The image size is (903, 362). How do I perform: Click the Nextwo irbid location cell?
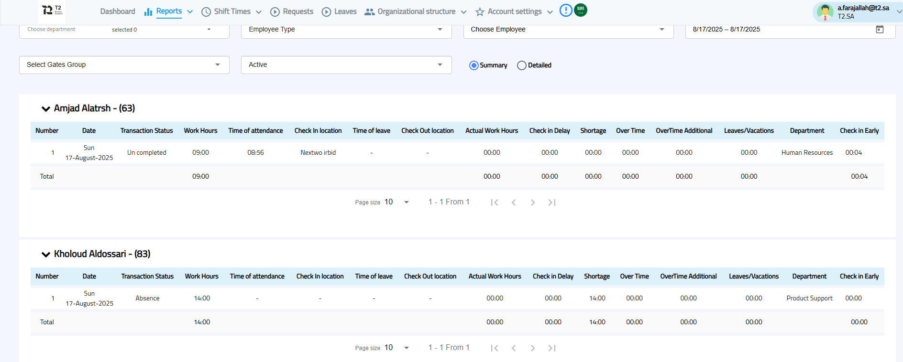click(318, 153)
